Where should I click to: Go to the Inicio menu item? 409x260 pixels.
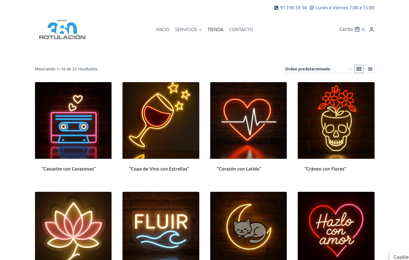(163, 29)
